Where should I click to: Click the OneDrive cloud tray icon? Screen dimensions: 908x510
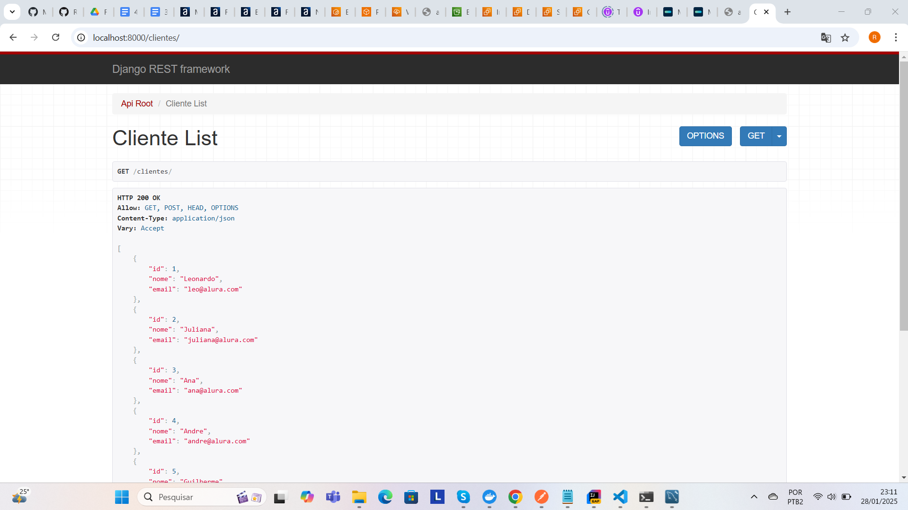coord(773,497)
